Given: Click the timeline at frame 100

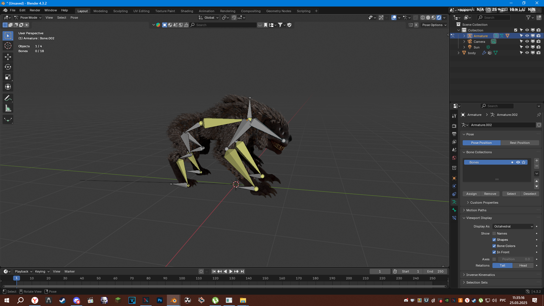Looking at the screenshot, I should click(x=182, y=279).
